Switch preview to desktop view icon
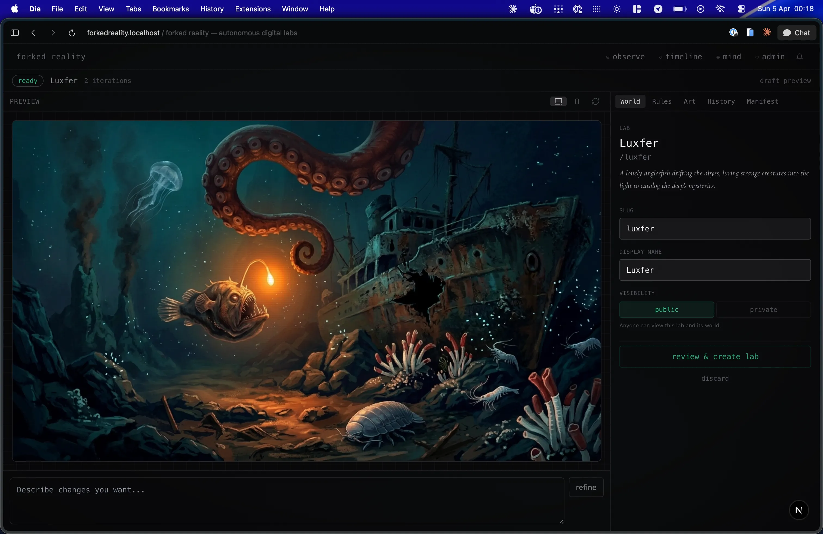The image size is (823, 534). pyautogui.click(x=558, y=101)
